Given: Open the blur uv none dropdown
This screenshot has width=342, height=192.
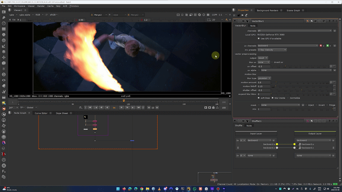Looking at the screenshot, I should click(x=264, y=62).
